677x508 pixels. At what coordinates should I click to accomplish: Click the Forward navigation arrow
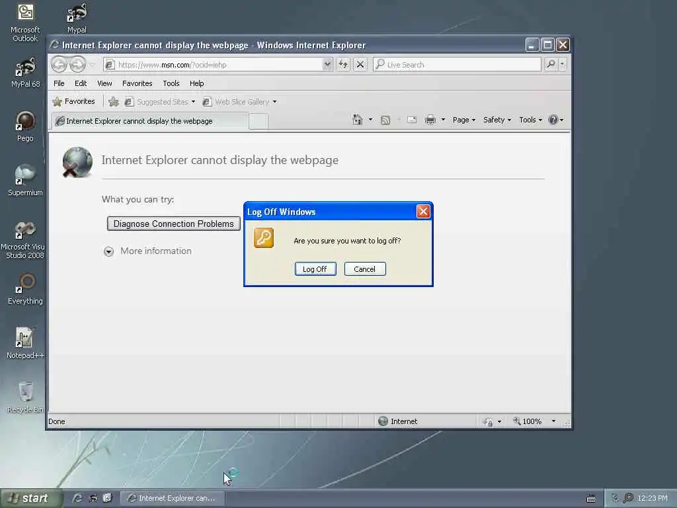(x=78, y=65)
